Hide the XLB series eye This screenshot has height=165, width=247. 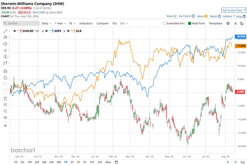click(x=68, y=31)
